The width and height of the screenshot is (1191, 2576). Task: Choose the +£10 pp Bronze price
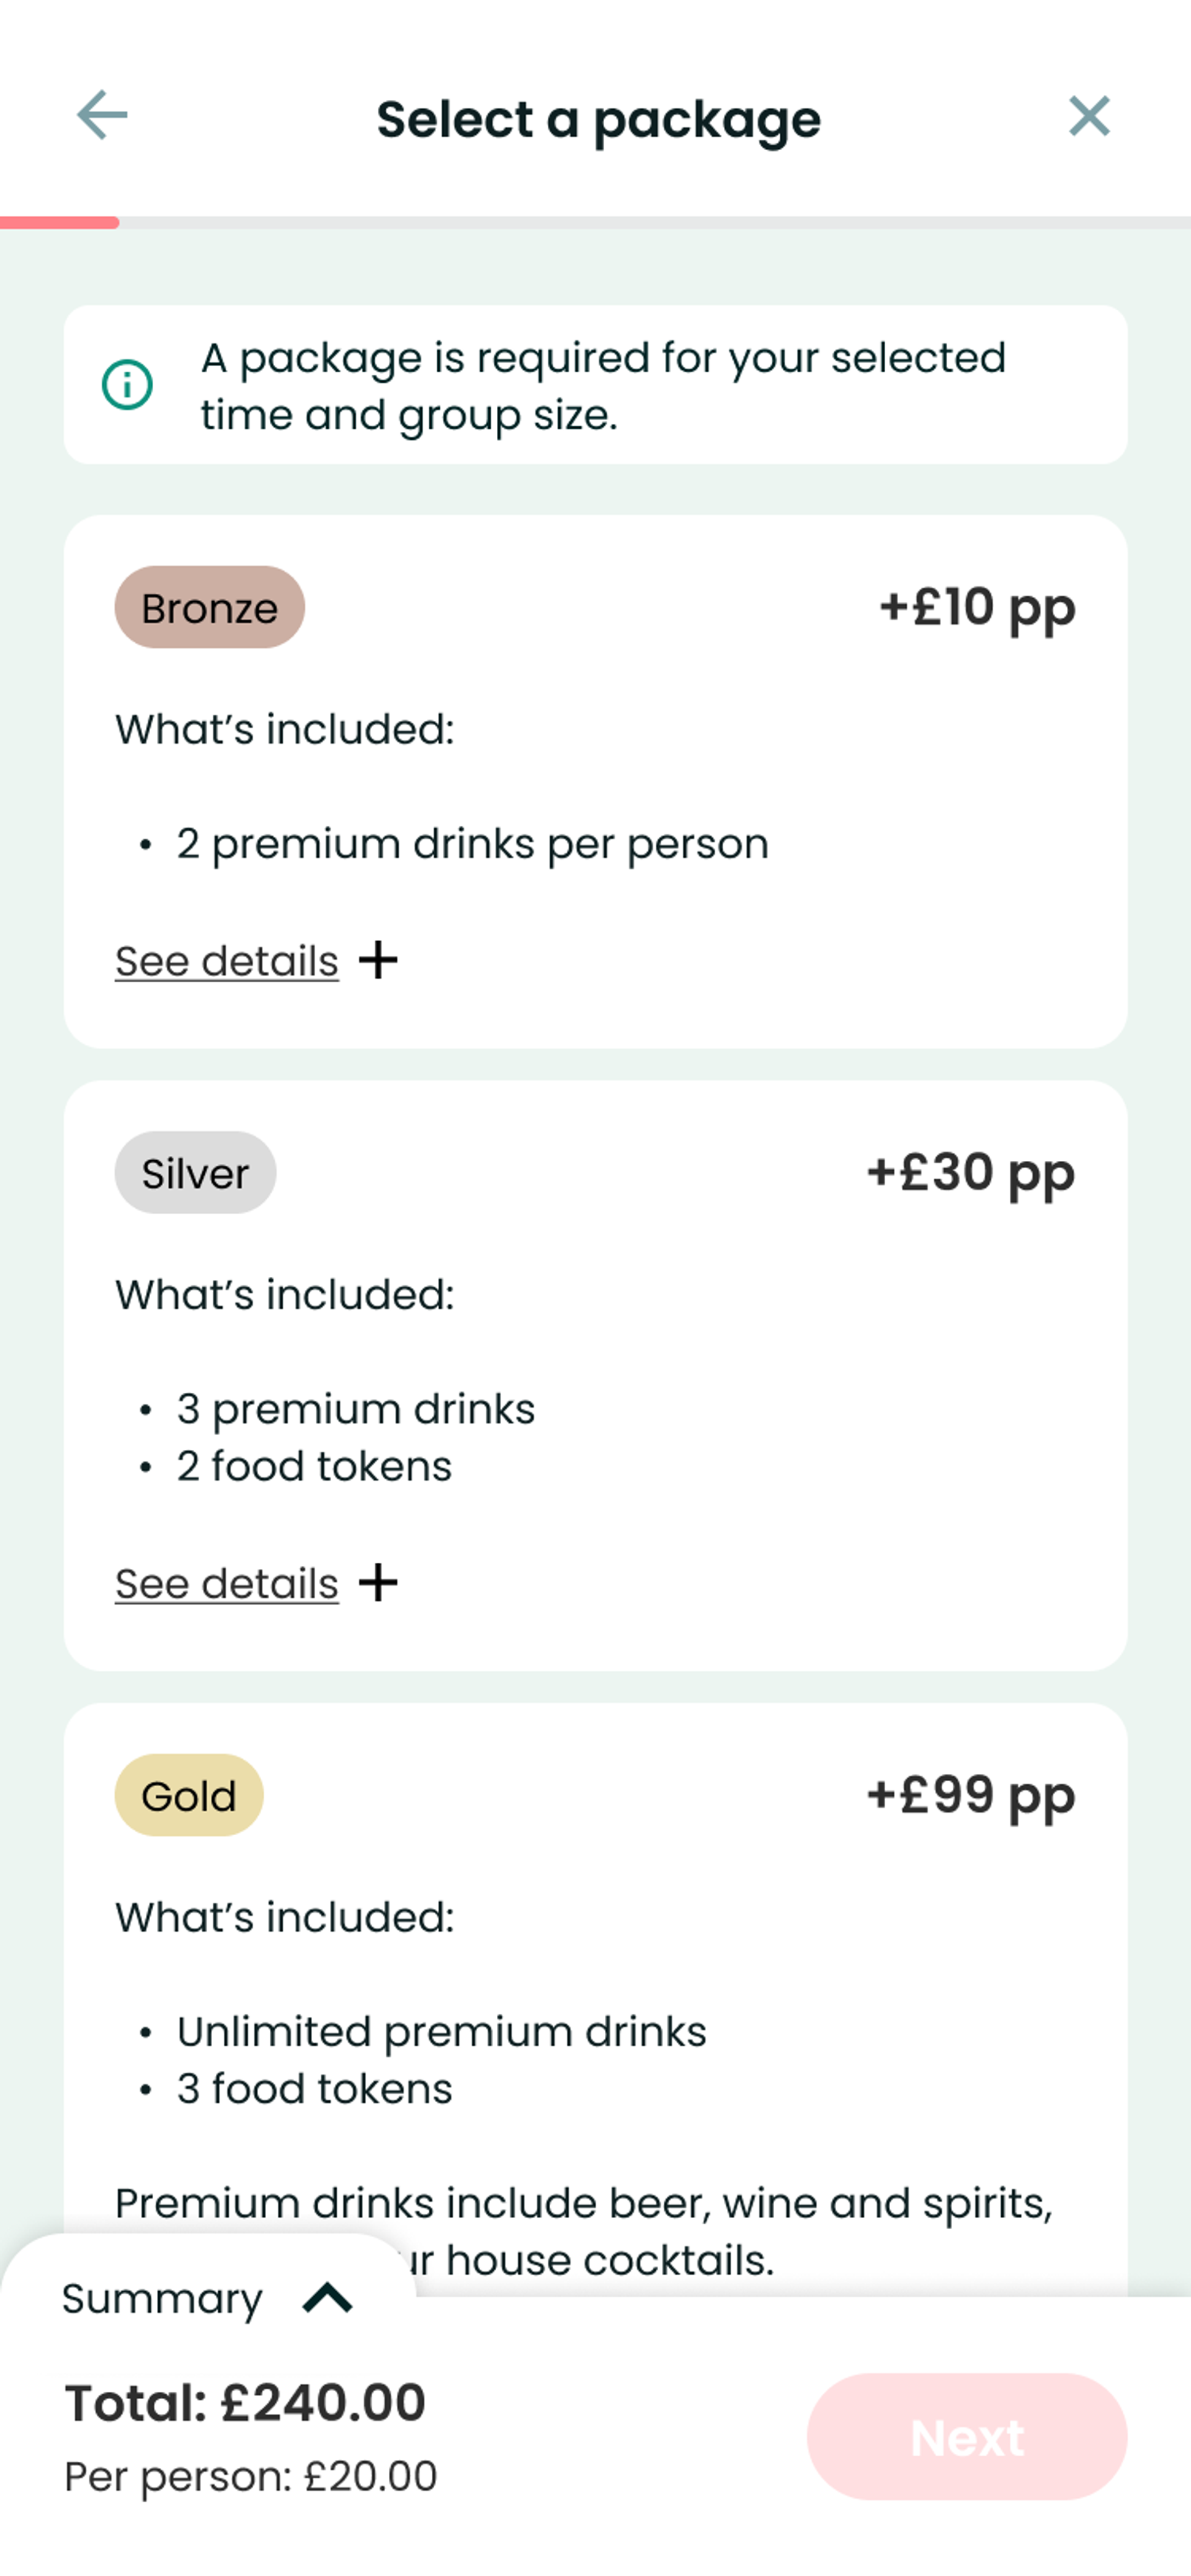[x=976, y=608]
